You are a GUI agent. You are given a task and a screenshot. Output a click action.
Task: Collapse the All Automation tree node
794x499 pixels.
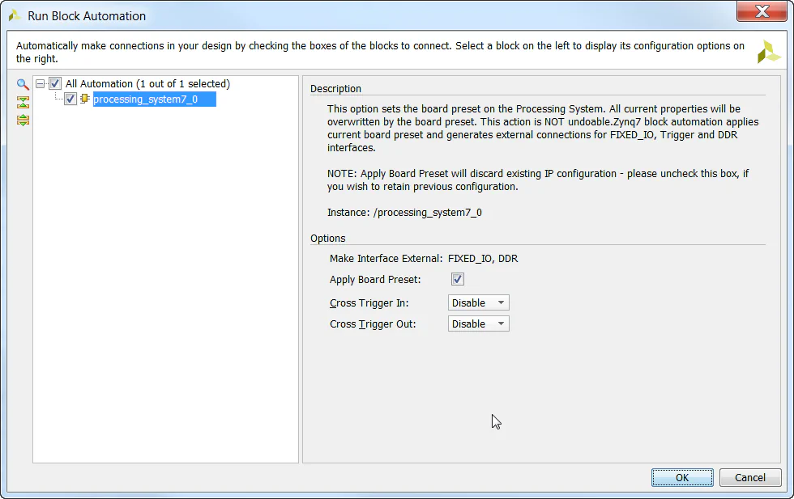(x=40, y=82)
